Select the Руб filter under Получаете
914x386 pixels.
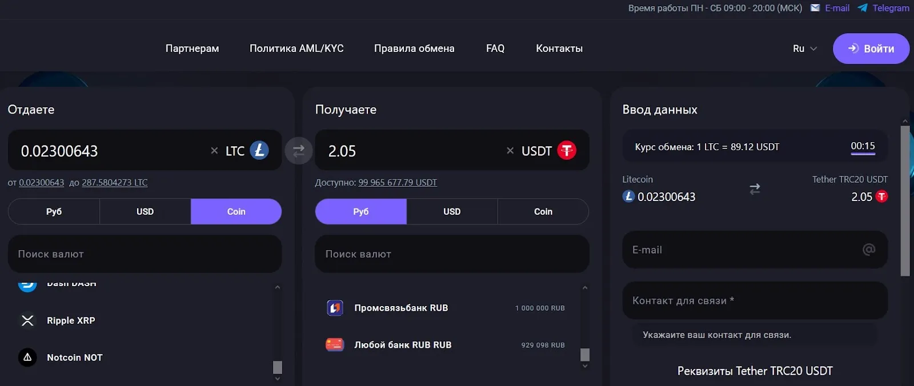point(361,211)
